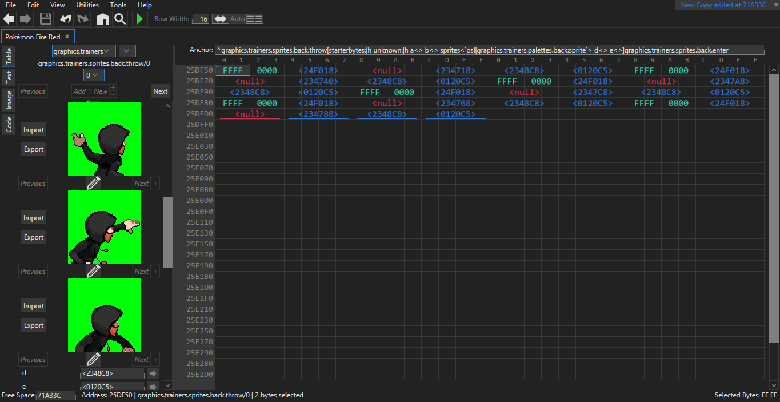Click the Save floppy disk icon
This screenshot has width=780, height=402.
pos(45,19)
